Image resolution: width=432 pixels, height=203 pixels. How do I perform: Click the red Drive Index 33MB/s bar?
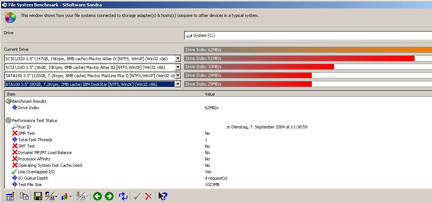[x=259, y=67]
